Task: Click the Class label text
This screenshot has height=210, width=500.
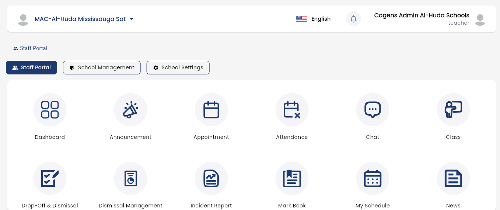Action: (x=453, y=137)
